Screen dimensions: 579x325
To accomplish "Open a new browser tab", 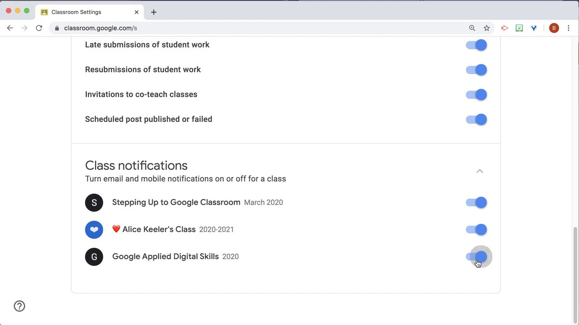I will point(154,12).
